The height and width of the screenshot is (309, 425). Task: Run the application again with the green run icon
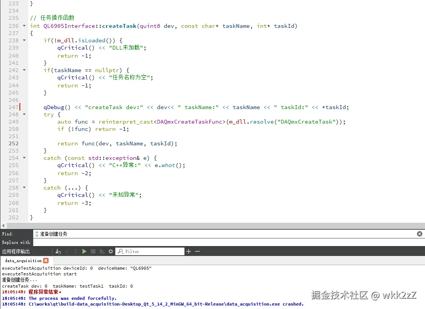tap(84, 251)
